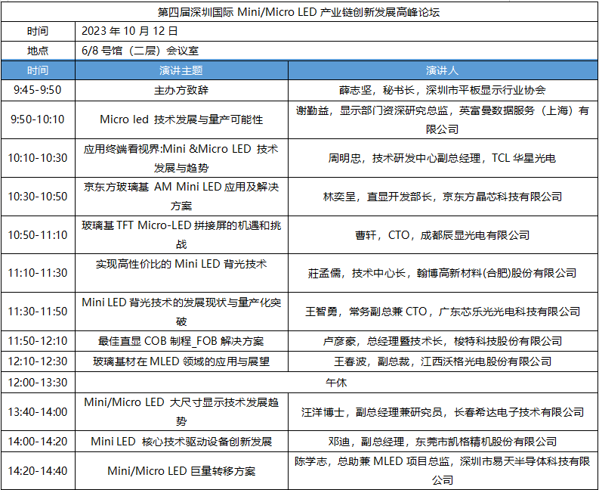Viewport: 599px width, 490px height.
Task: Select time slot 9:45-9:50
Action: pos(38,90)
